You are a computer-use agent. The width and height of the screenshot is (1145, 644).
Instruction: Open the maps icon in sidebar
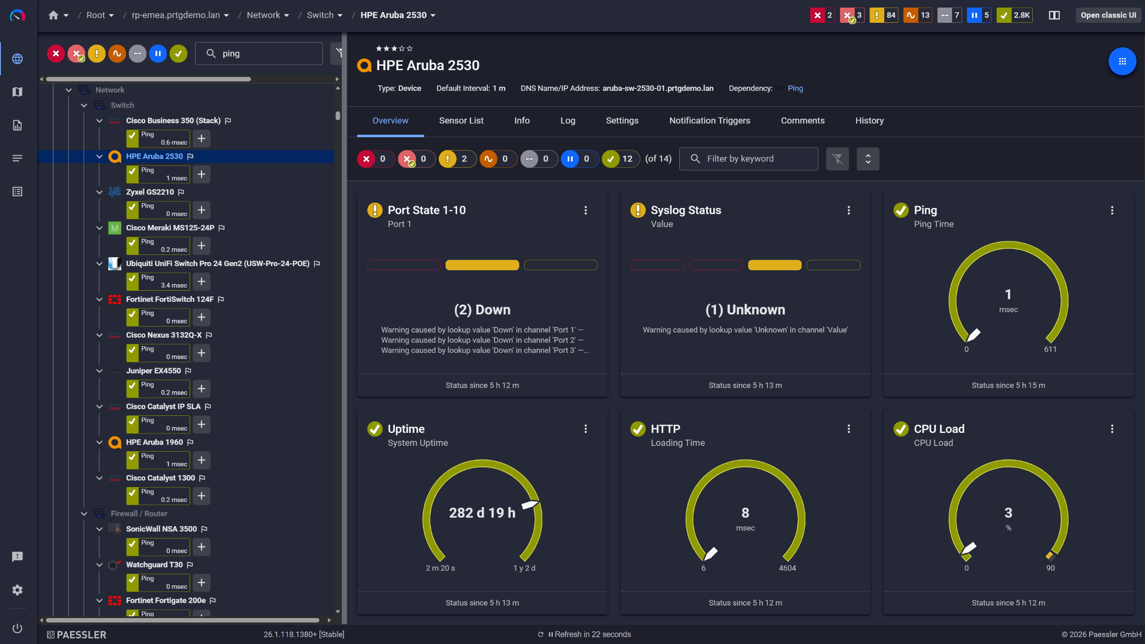coord(17,92)
